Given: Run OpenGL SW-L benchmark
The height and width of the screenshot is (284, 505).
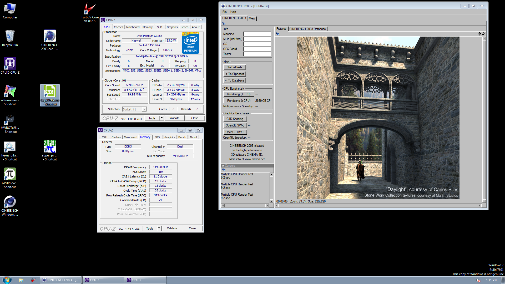Looking at the screenshot, I should coord(235,125).
